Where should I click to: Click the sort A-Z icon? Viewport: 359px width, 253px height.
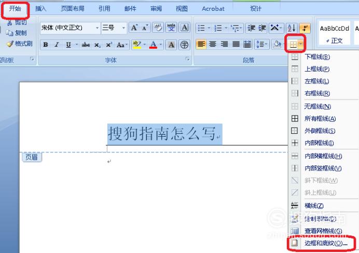[292, 28]
